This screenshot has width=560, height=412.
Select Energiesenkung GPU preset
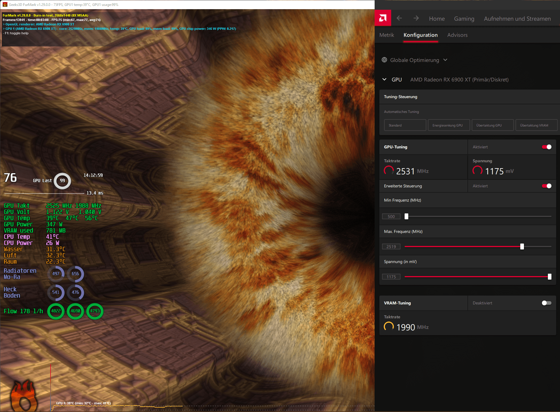pyautogui.click(x=449, y=125)
